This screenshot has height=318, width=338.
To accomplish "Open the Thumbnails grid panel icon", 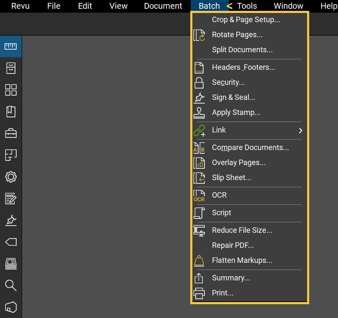I will 11,90.
